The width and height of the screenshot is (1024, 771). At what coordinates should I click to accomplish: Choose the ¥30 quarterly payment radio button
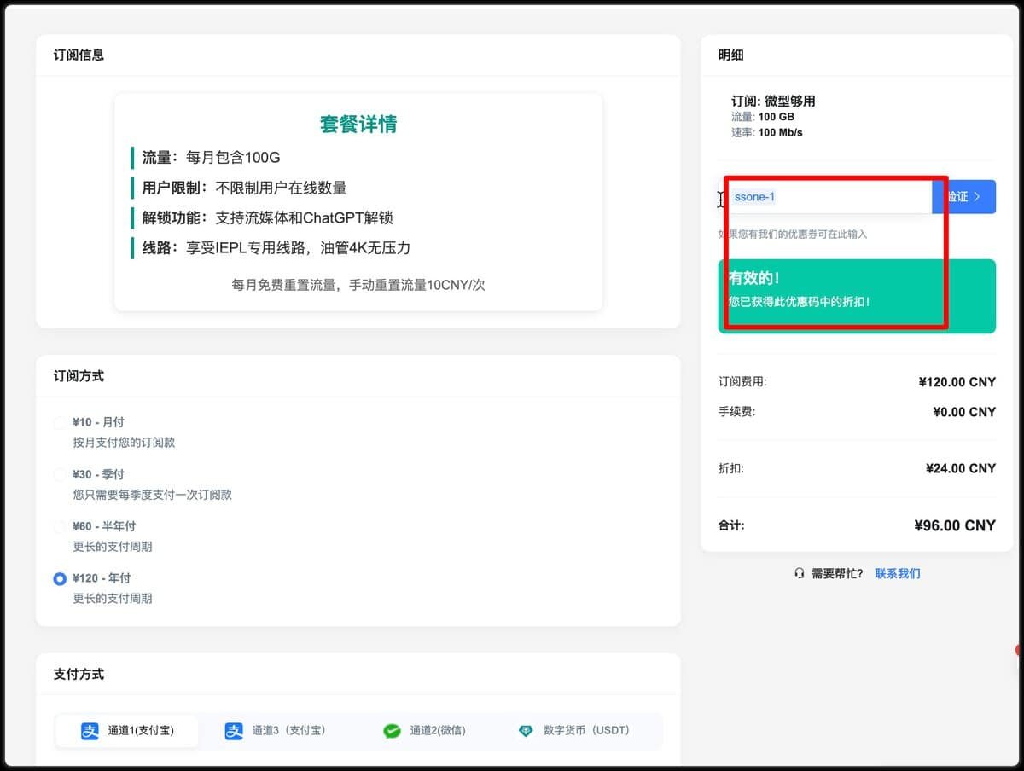coord(60,474)
